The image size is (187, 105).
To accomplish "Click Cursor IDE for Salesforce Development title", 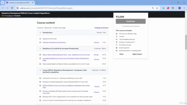I will [x=65, y=71].
